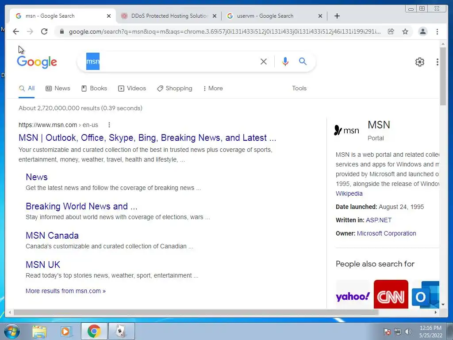This screenshot has width=453, height=340.
Task: Open Windows Explorer from taskbar
Action: pos(39,331)
